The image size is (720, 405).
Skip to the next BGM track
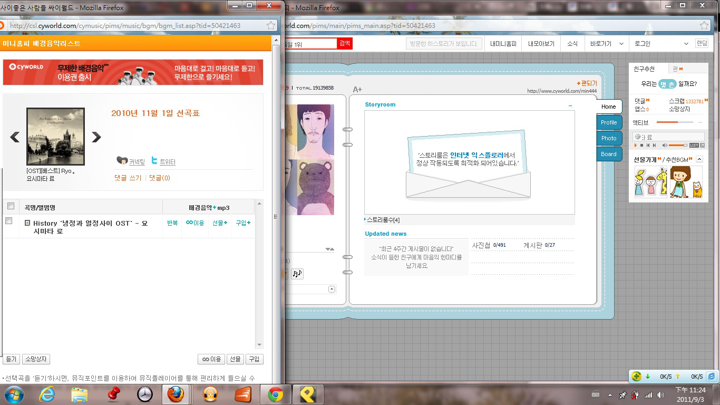[654, 145]
